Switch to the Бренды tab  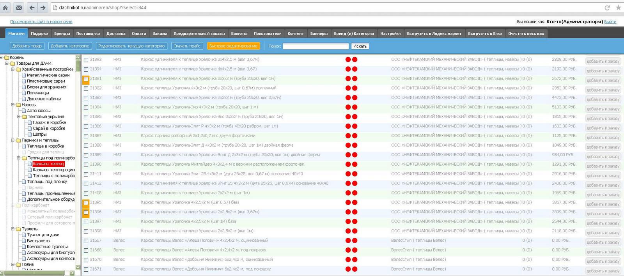coord(62,34)
